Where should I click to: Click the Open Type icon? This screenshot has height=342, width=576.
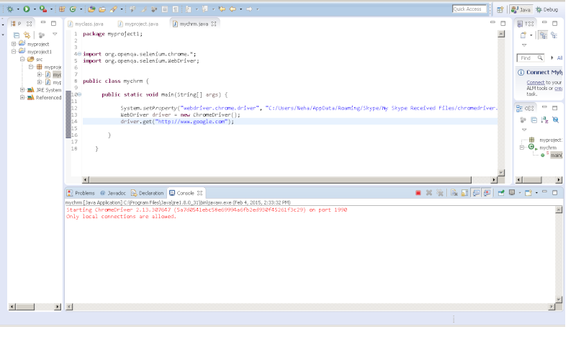click(x=91, y=9)
